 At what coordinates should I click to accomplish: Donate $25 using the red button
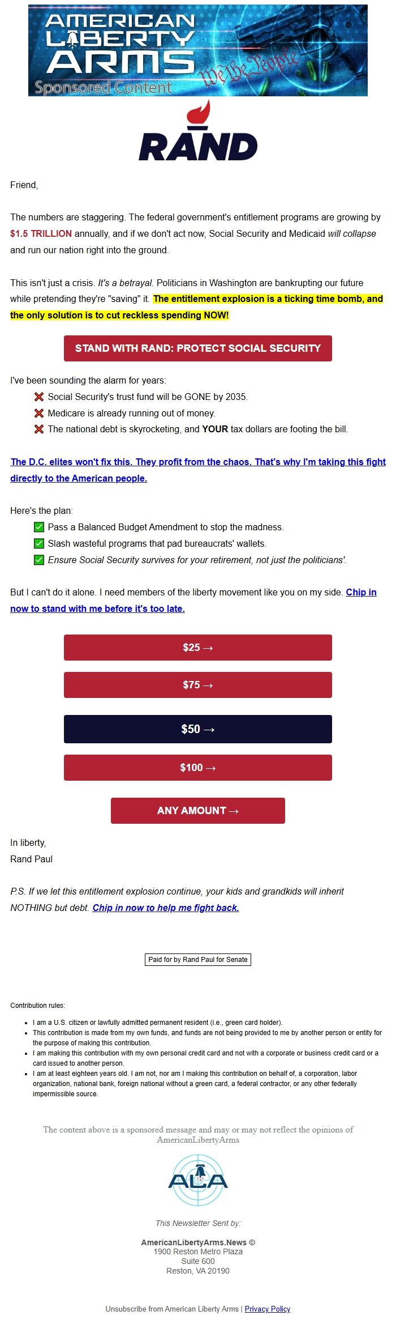coord(197,648)
